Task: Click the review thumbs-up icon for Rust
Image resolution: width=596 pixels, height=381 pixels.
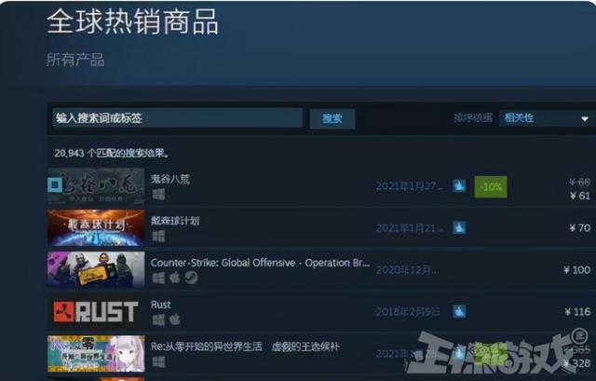Action: (x=459, y=311)
